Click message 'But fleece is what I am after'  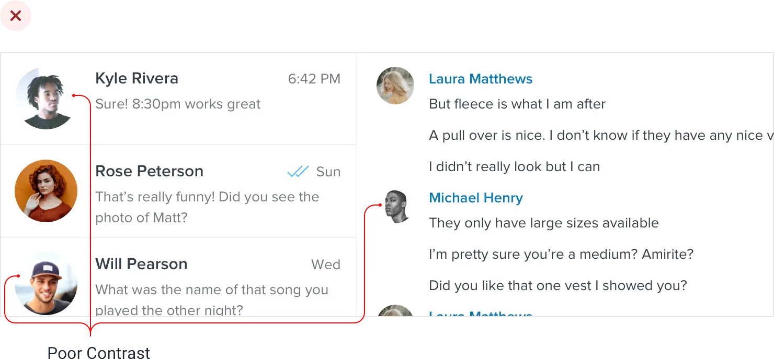tap(517, 104)
